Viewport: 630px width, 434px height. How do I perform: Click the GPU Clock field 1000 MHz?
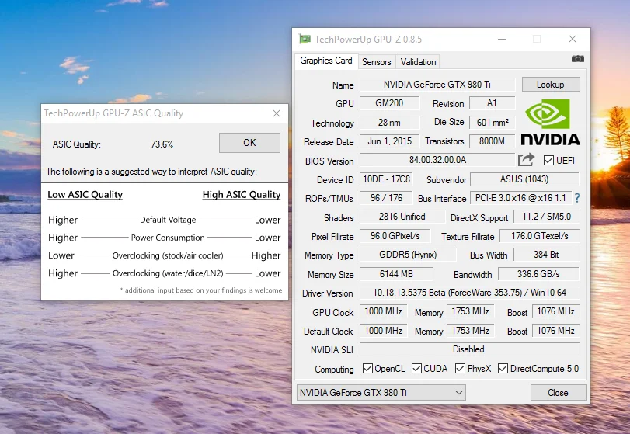point(383,311)
